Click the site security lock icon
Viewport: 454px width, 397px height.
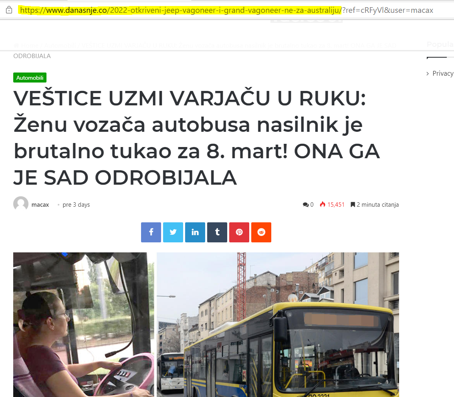click(9, 10)
